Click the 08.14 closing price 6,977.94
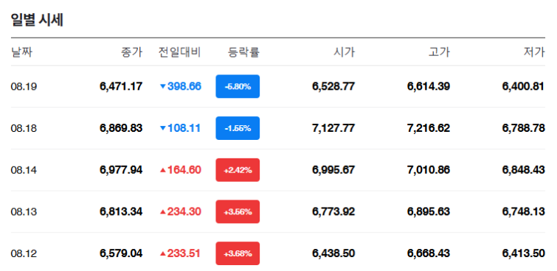The height and width of the screenshot is (271, 557). pos(121,170)
